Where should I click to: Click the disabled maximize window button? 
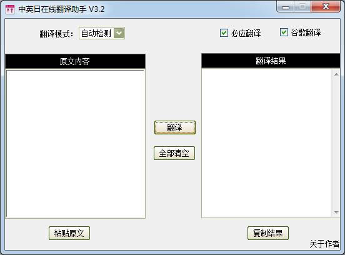click(302, 6)
